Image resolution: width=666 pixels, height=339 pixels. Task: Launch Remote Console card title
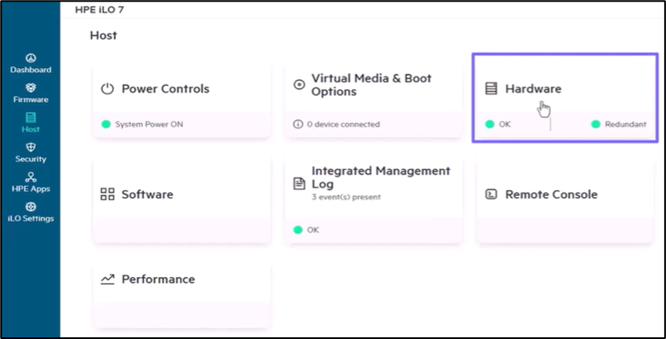tap(551, 194)
